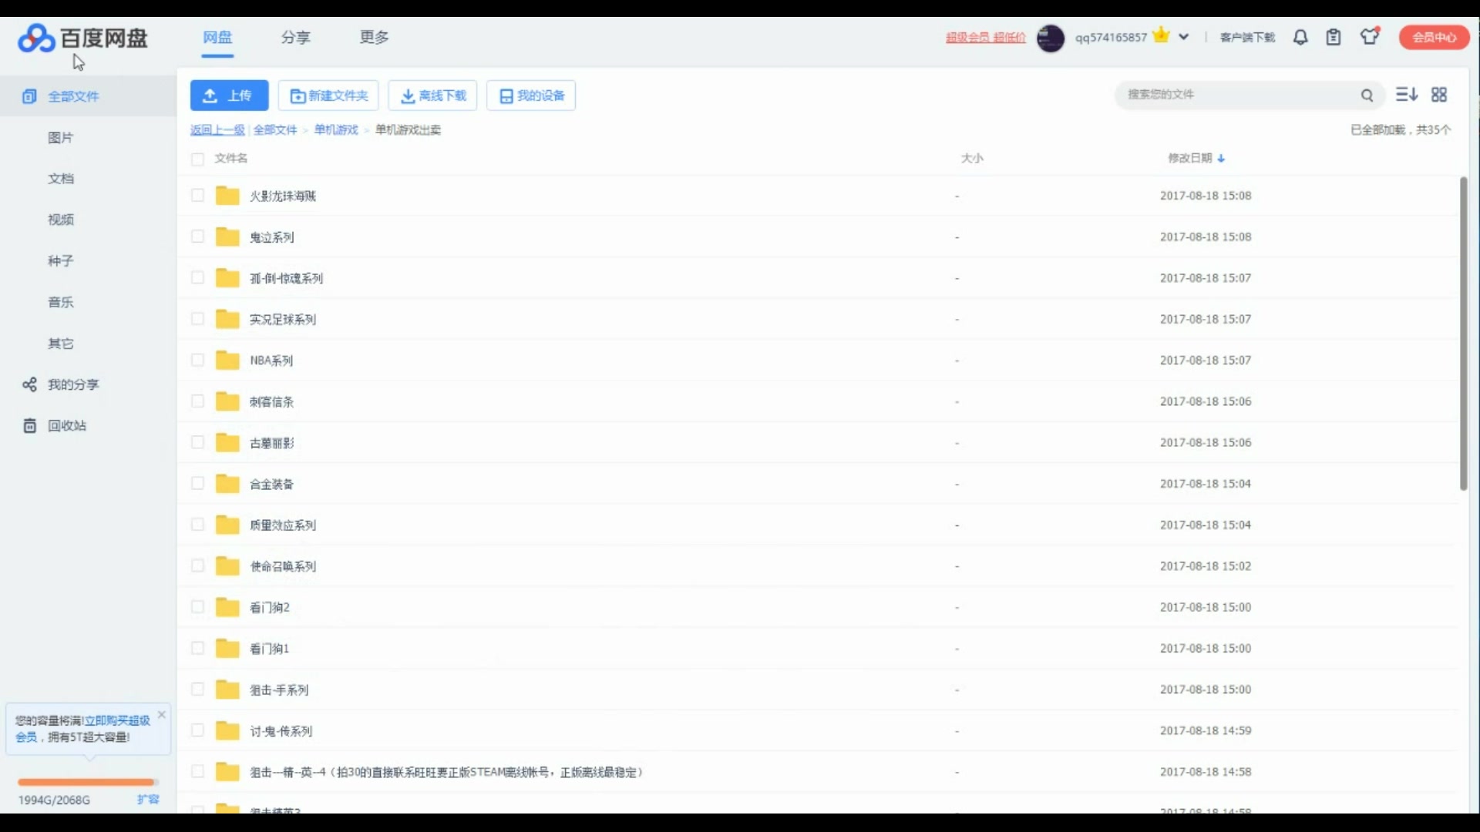Open the 分享 tab in top navigation

294,36
